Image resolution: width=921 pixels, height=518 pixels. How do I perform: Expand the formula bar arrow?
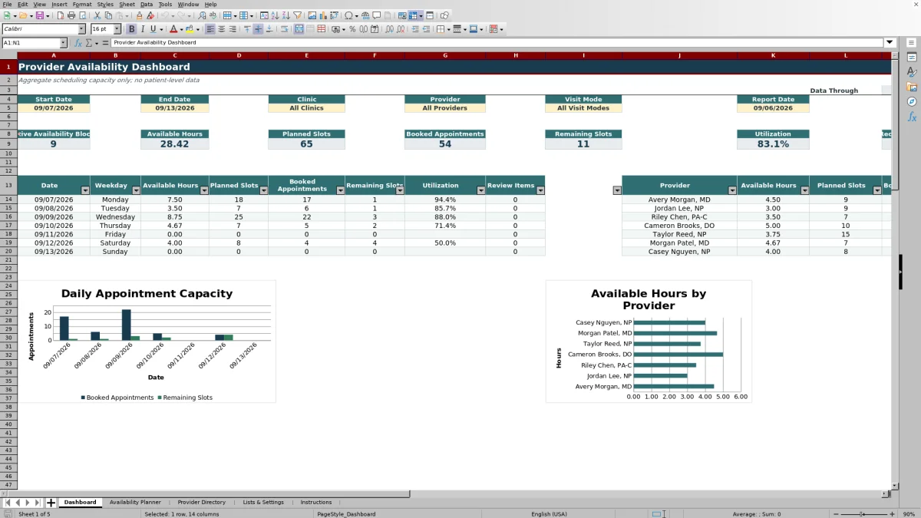[890, 43]
